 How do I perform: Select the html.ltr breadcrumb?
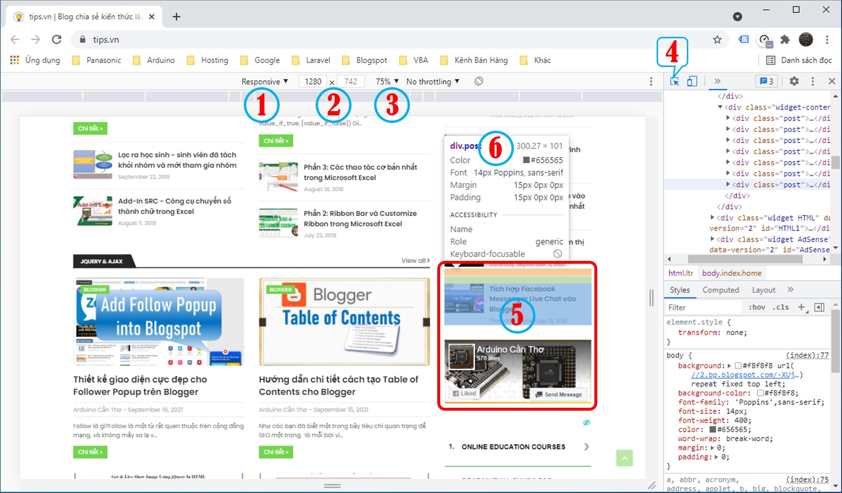(x=681, y=273)
